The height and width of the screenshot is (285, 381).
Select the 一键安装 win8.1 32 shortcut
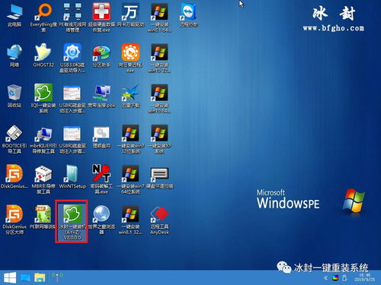pyautogui.click(x=130, y=220)
